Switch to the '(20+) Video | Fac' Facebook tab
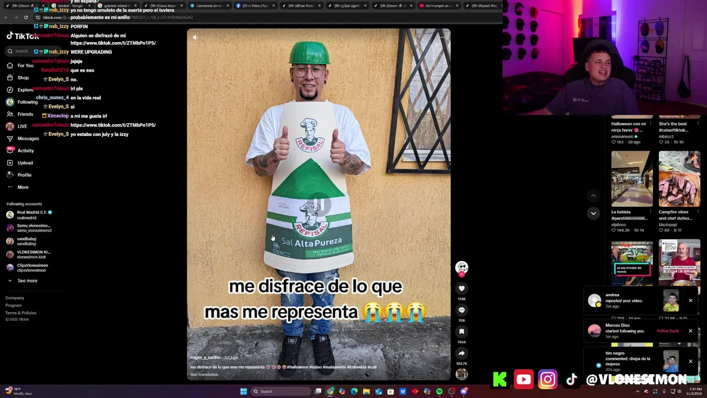The height and width of the screenshot is (398, 707). click(x=255, y=6)
